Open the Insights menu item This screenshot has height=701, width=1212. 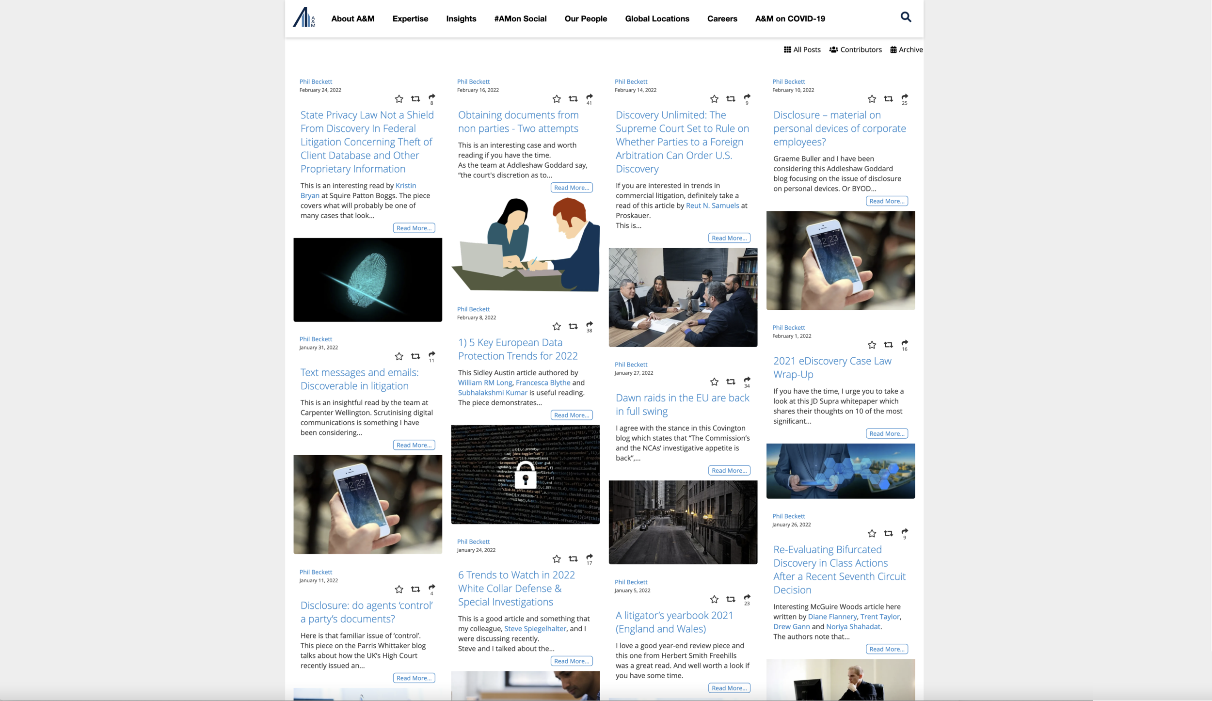pyautogui.click(x=461, y=19)
